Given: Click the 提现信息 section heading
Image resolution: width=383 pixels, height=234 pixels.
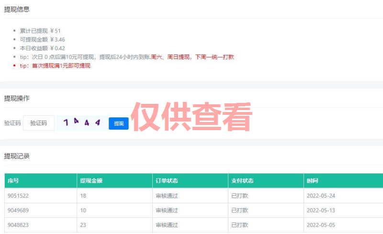Looking at the screenshot, I should 17,9.
